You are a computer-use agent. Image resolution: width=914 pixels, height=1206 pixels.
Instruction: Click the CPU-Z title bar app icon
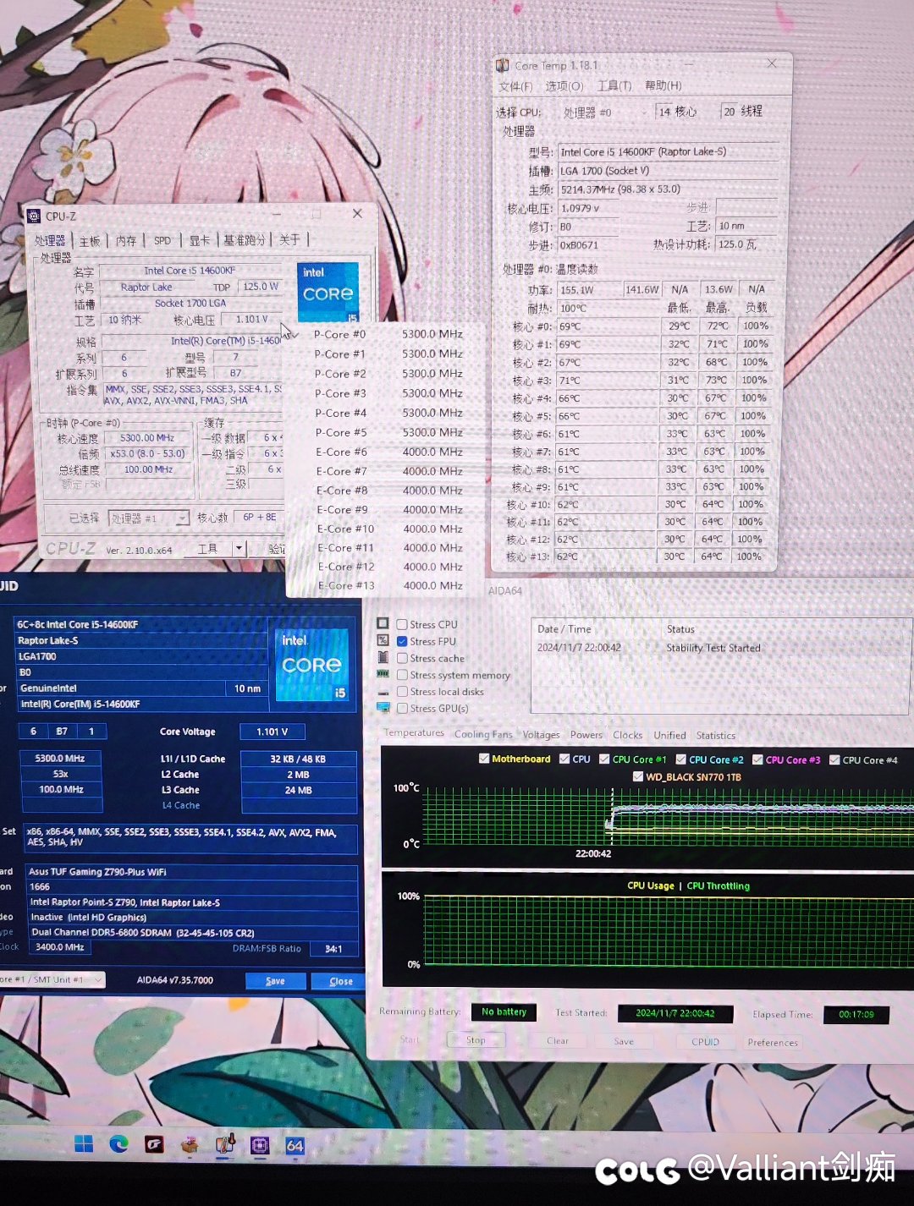coord(34,217)
